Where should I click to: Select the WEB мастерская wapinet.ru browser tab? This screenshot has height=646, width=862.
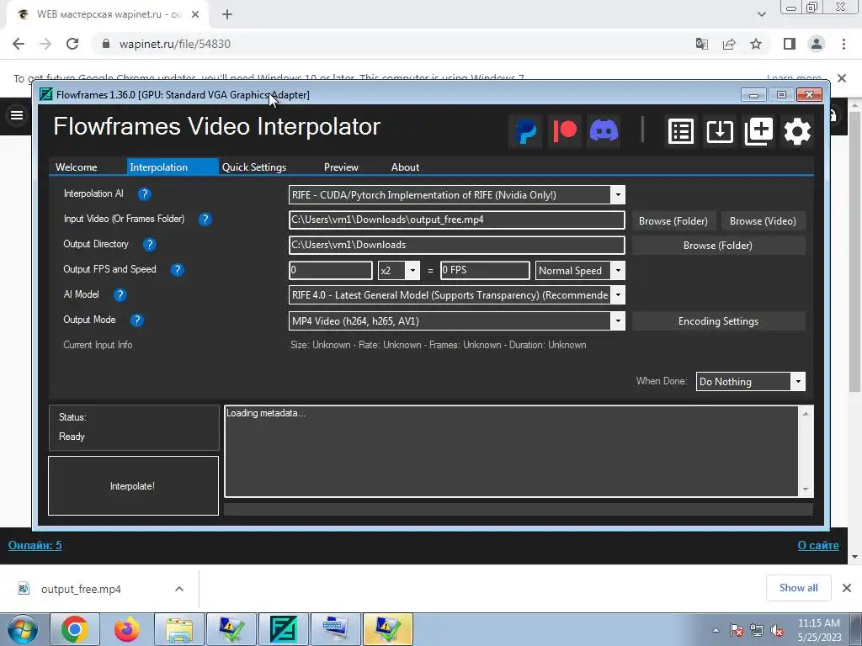107,14
